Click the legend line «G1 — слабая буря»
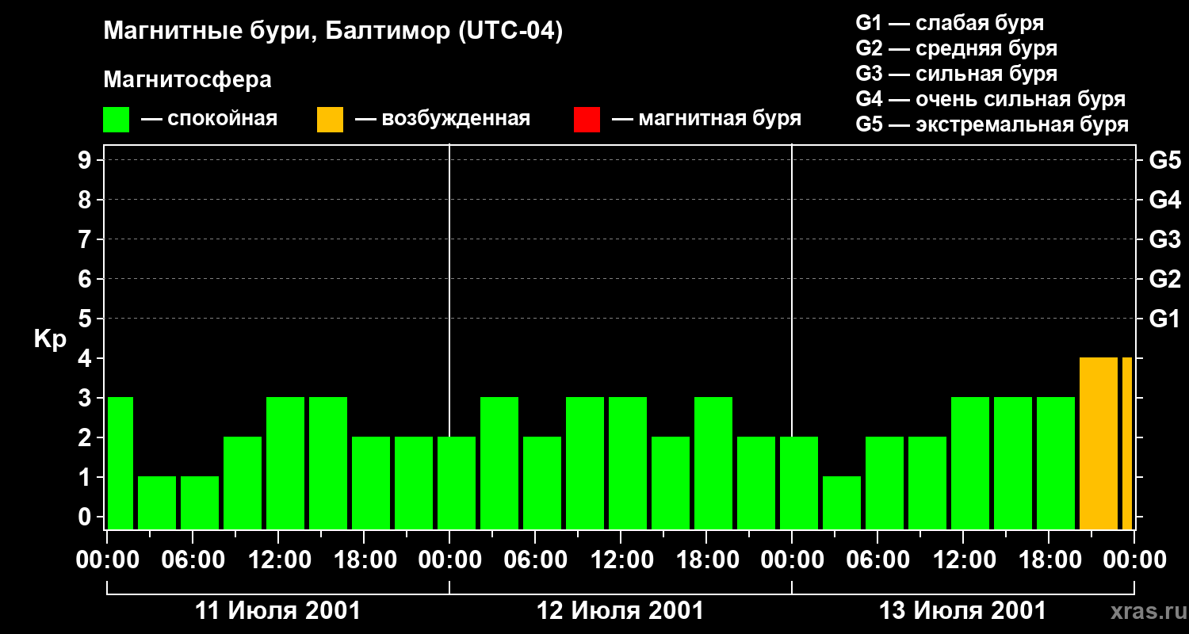The image size is (1189, 634). coord(950,23)
